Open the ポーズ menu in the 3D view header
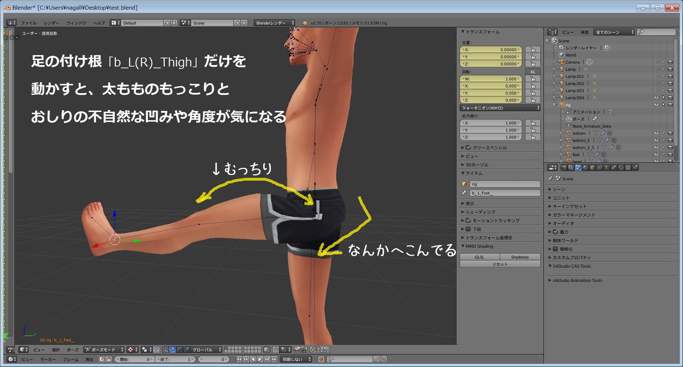Viewport: 683px width, 367px height. coord(73,350)
